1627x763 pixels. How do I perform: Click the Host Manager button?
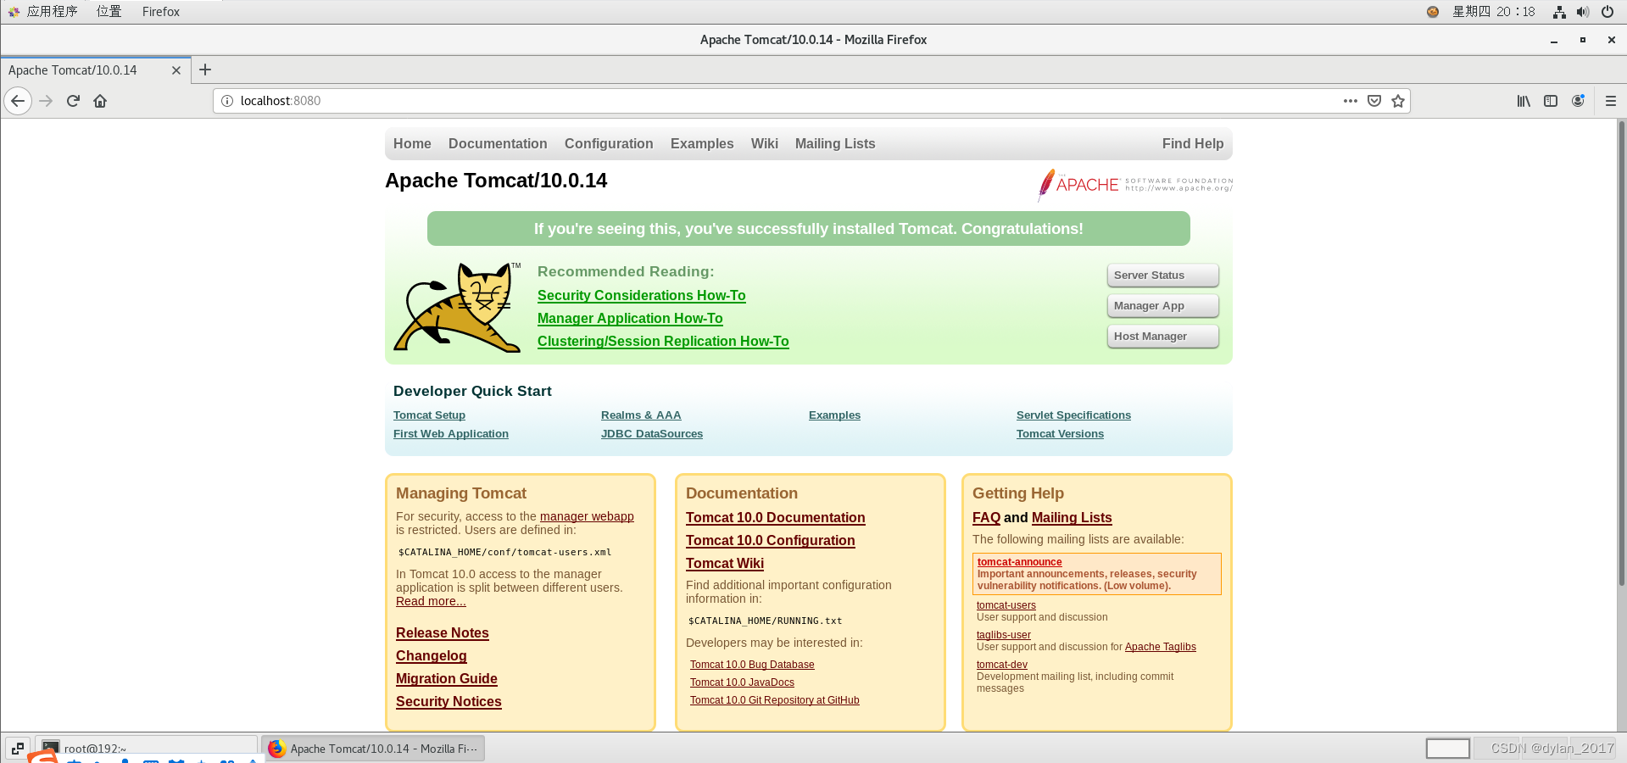click(x=1162, y=337)
